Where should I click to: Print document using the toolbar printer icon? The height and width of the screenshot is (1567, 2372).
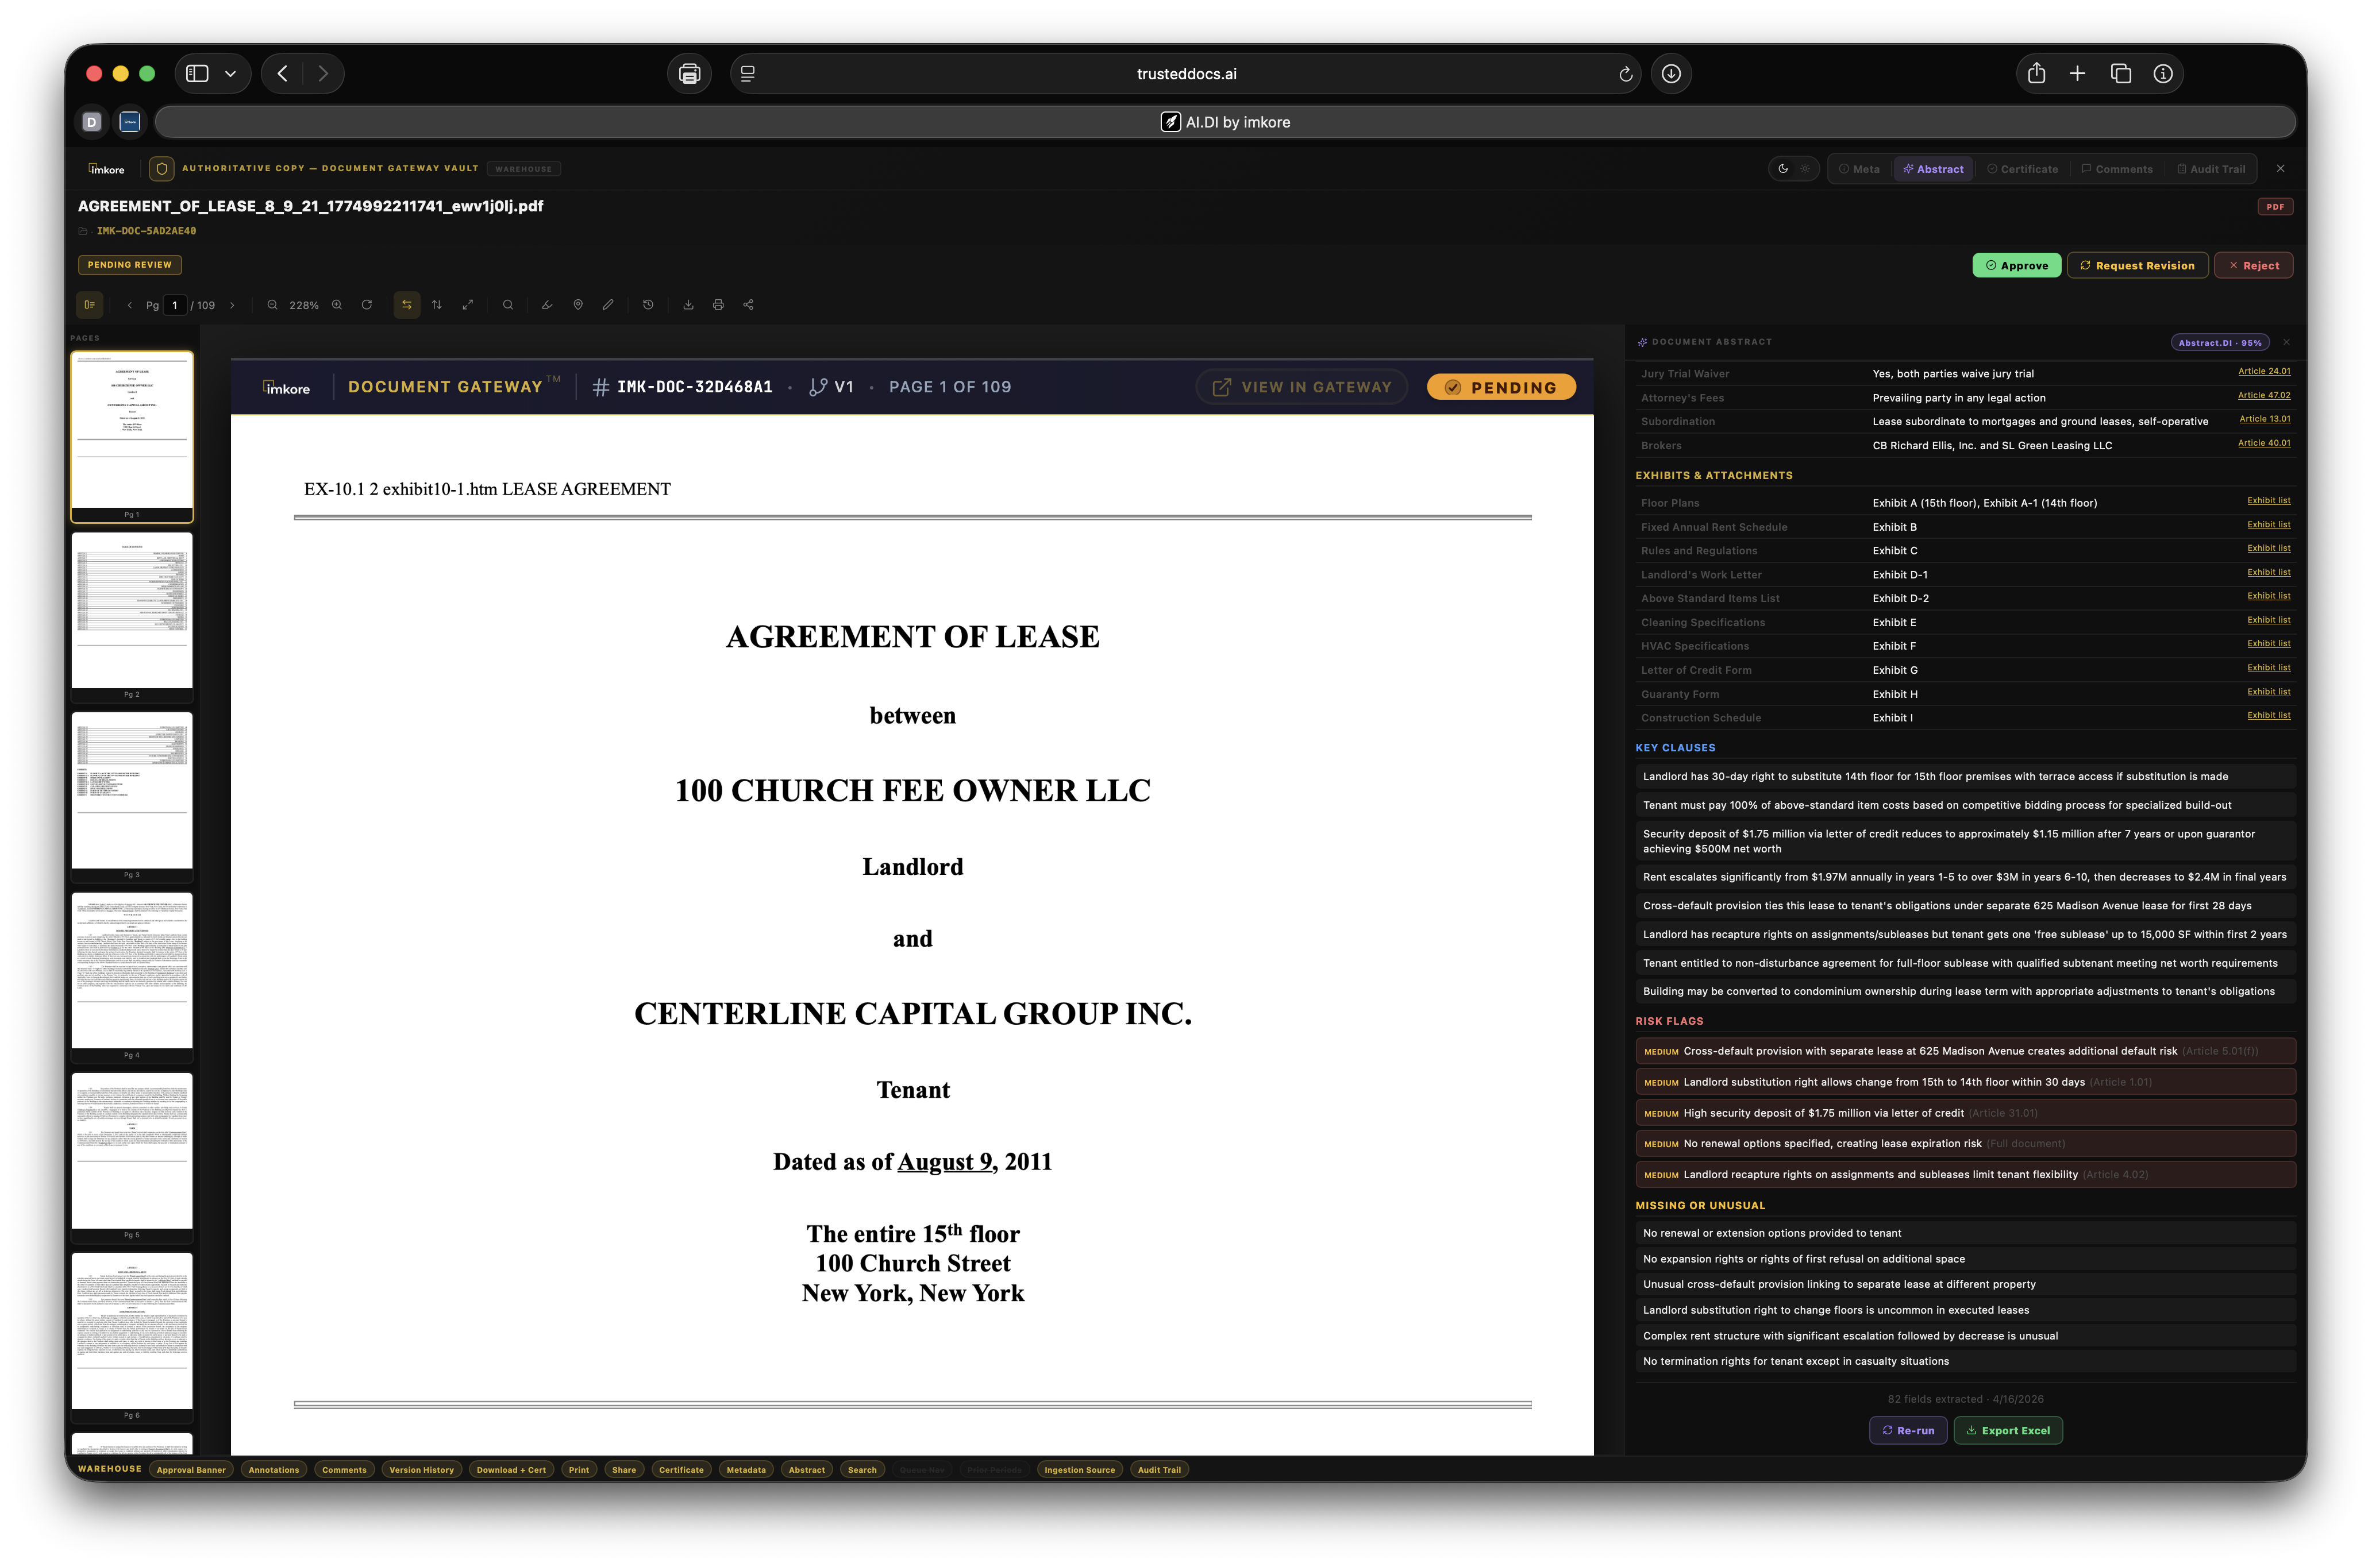coord(718,305)
